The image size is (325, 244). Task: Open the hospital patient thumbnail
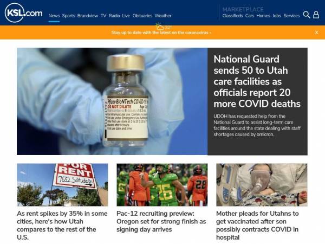click(x=262, y=185)
